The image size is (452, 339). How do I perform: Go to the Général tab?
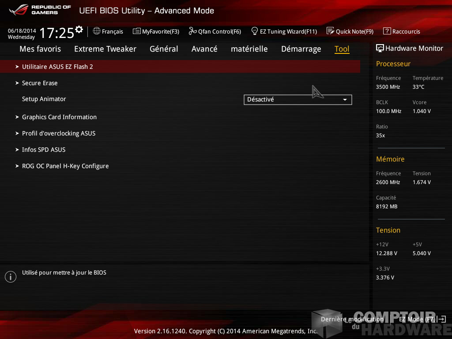click(164, 49)
